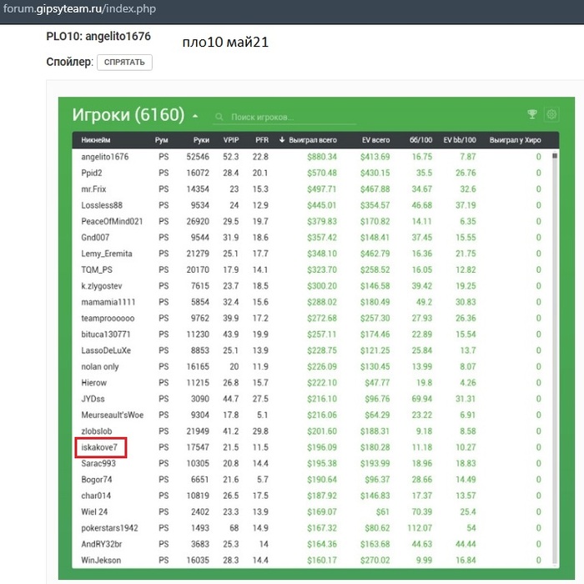Select player Lemy_Eremita
Image resolution: width=584 pixels, height=584 pixels.
[x=107, y=254]
